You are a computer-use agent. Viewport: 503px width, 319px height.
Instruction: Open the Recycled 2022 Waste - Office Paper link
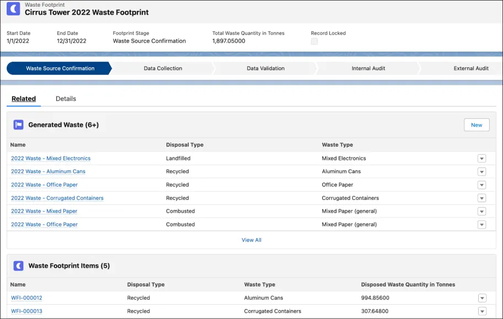point(44,185)
